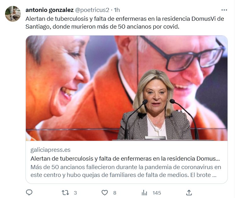Click the second line of tweet text mentioning Santiago
236x198 pixels.
click(102, 27)
